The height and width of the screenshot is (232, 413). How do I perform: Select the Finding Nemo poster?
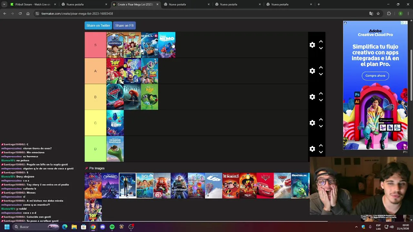[x=167, y=45]
